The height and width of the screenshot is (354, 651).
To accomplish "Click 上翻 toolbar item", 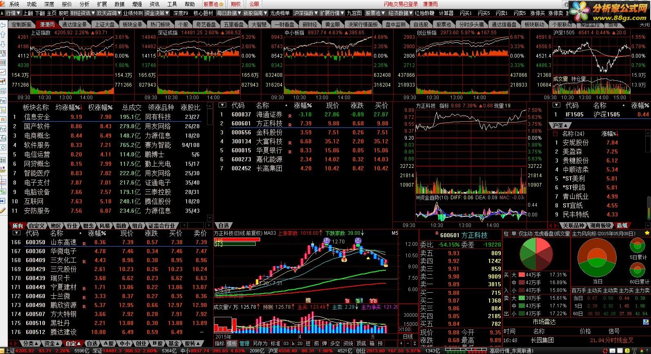I will pyautogui.click(x=28, y=13).
